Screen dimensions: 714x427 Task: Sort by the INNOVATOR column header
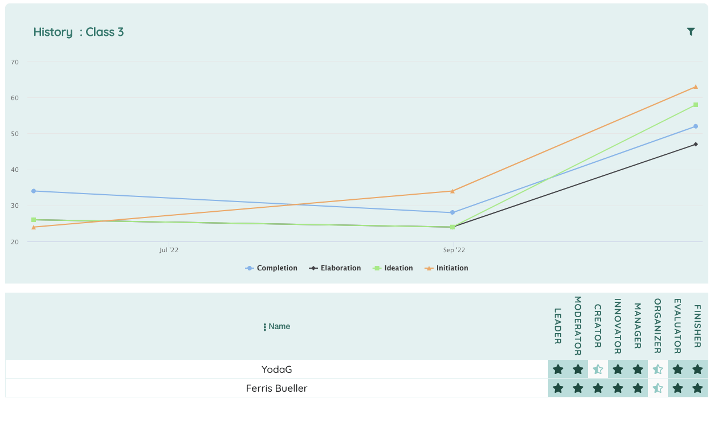pos(618,326)
